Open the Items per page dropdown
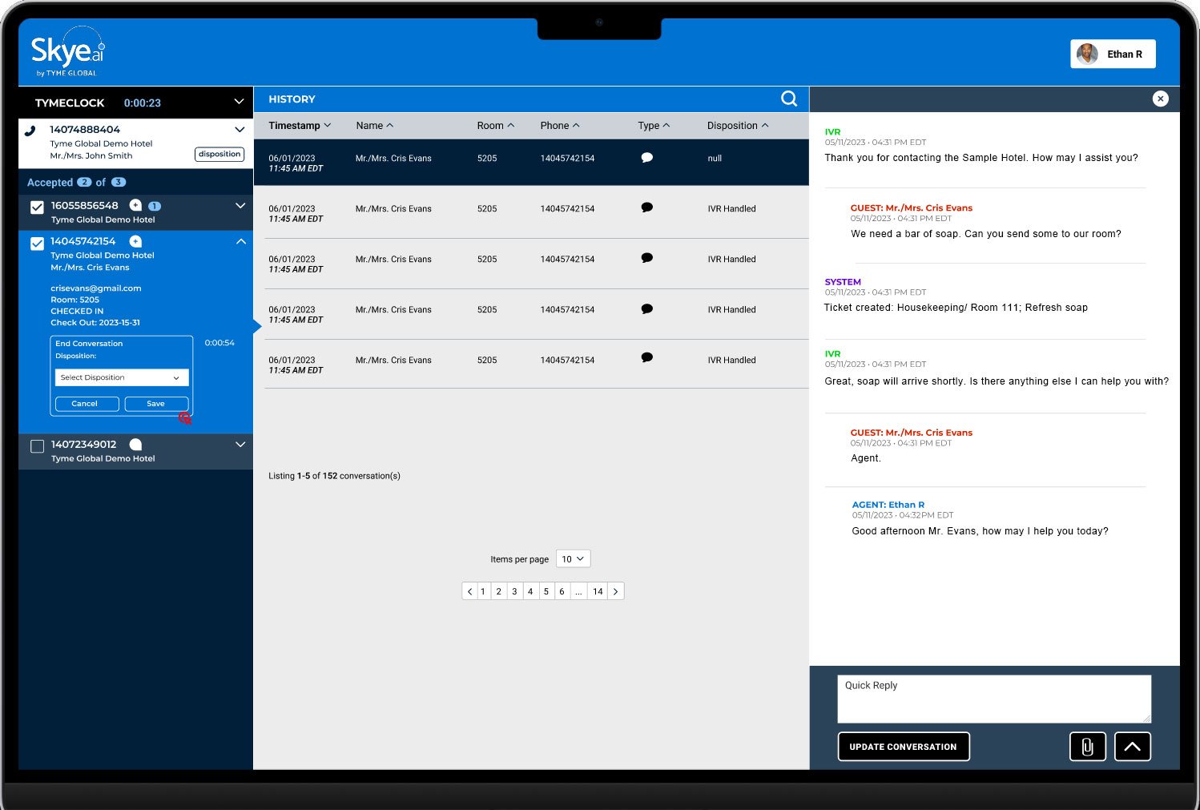The height and width of the screenshot is (810, 1200). pos(573,558)
